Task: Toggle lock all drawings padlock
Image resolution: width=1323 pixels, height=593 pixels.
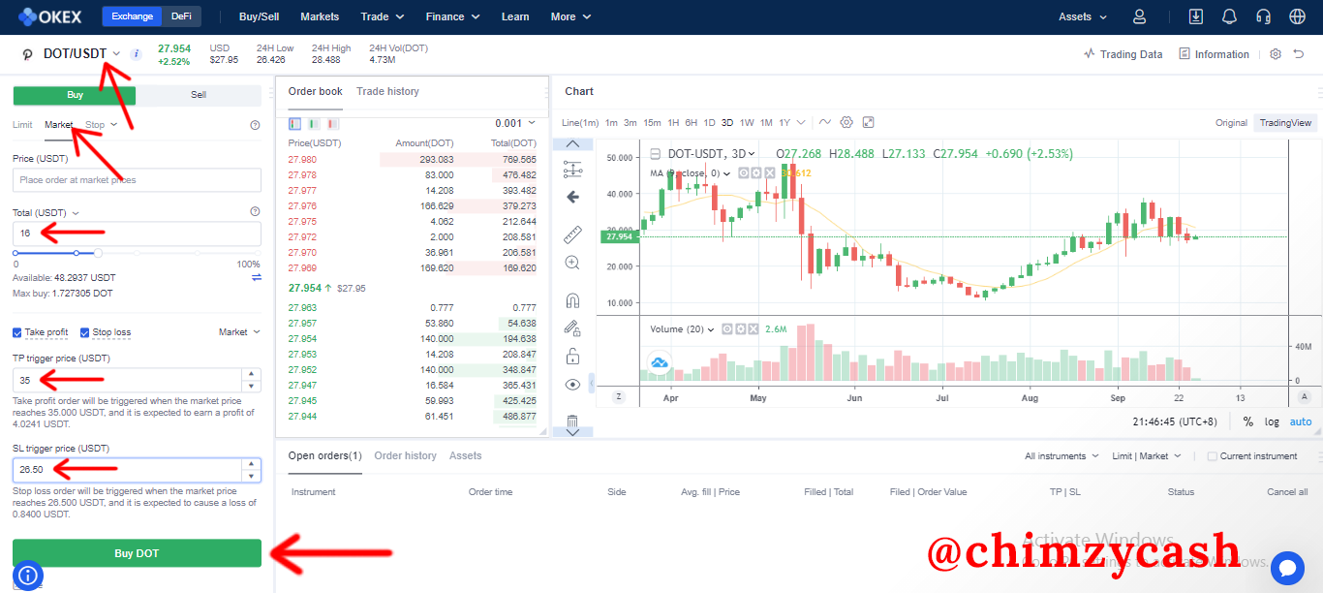Action: click(x=572, y=357)
